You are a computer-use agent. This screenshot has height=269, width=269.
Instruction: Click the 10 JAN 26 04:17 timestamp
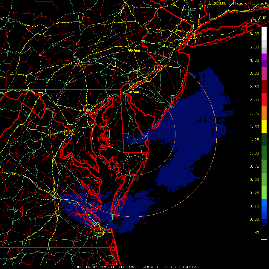[x=176, y=267]
